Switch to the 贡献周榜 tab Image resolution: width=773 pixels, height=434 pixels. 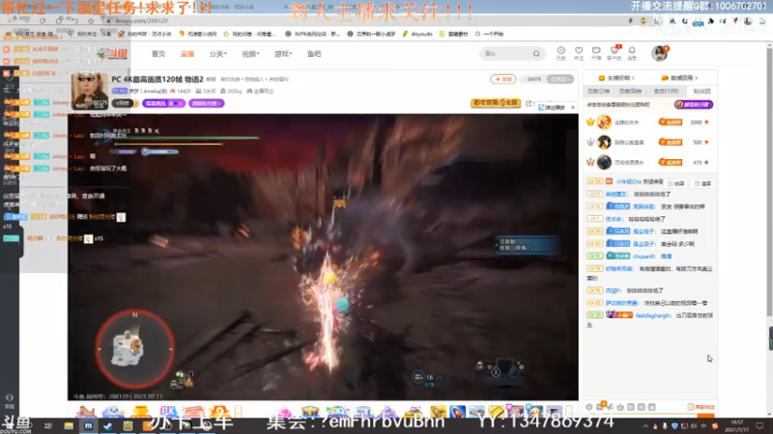(x=630, y=91)
